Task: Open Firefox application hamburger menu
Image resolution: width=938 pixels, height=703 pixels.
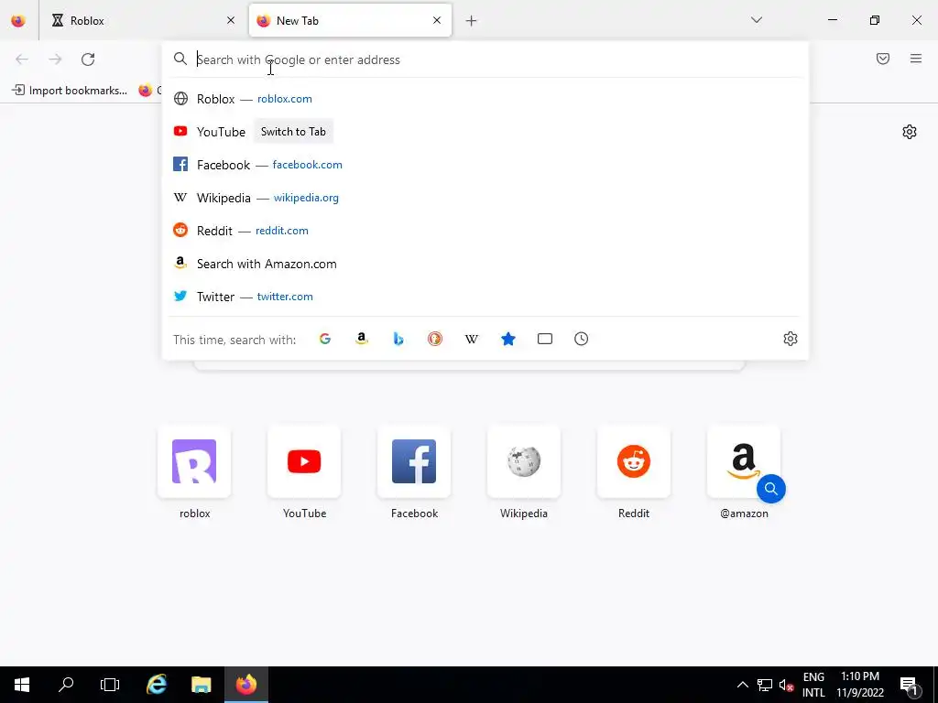Action: pos(916,59)
